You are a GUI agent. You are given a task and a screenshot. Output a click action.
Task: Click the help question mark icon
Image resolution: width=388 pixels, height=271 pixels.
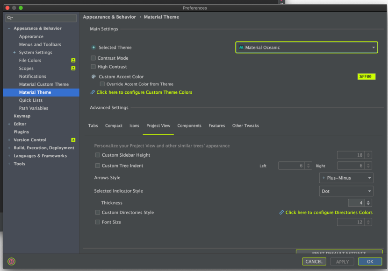click(11, 261)
